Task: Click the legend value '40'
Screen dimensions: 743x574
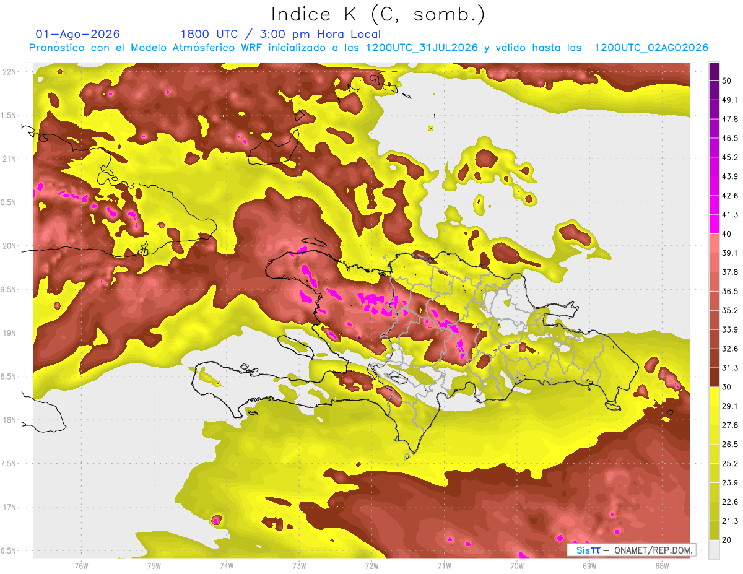Action: pyautogui.click(x=728, y=234)
